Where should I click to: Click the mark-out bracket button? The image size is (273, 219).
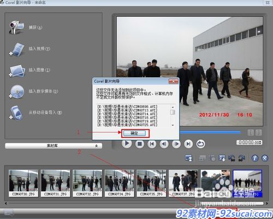click(x=259, y=132)
